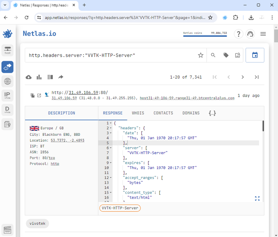Click the calendar date picker button
Screen dimensions: 278x237
tap(255, 55)
